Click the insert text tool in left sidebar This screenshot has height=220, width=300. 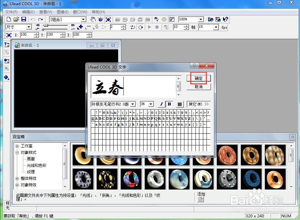(6, 45)
